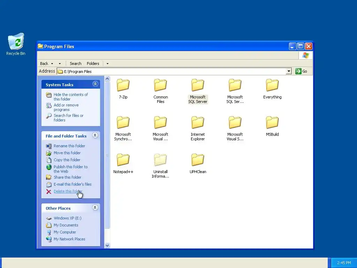Click the red X delete icon
The width and height of the screenshot is (357, 268).
[x=49, y=192]
